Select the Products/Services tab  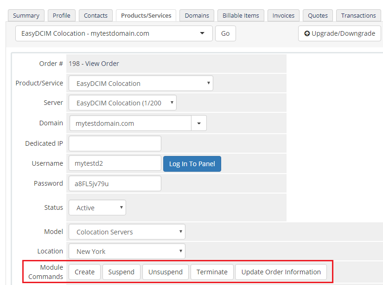[146, 15]
